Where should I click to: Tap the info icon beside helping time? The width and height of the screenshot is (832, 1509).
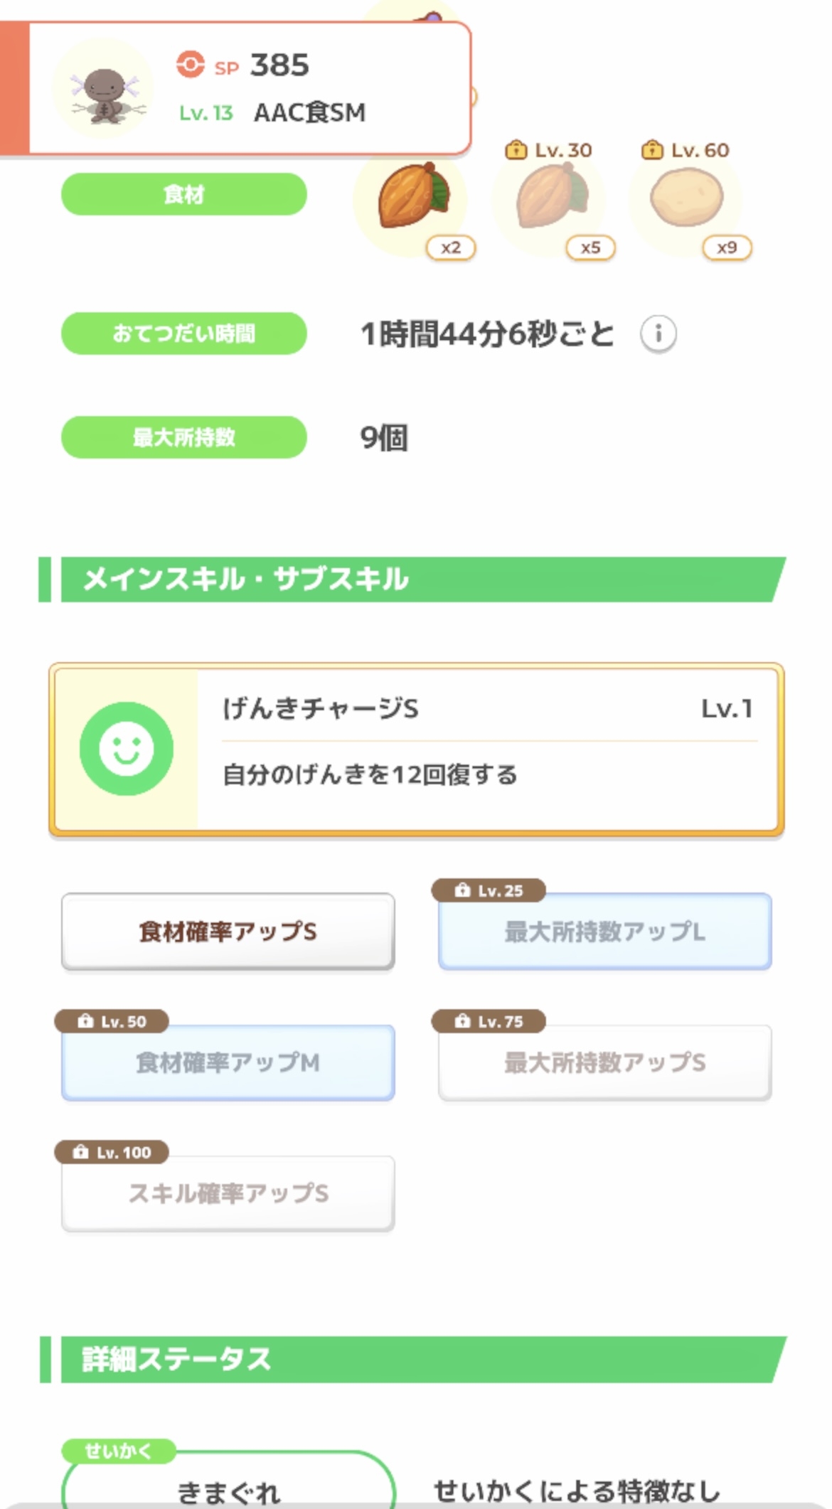[658, 334]
